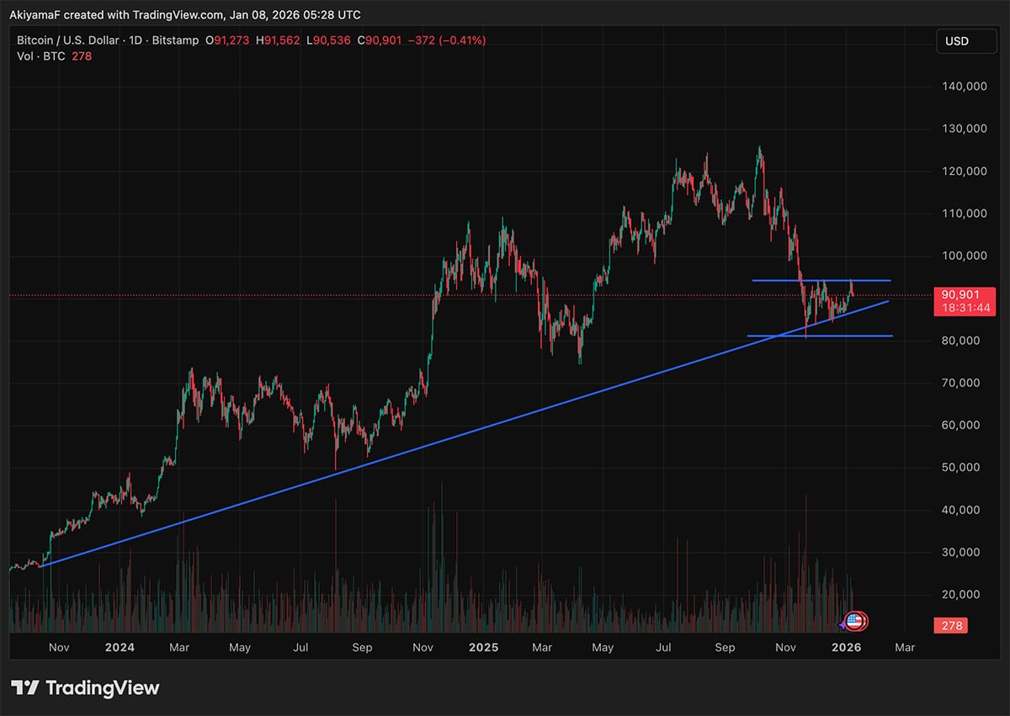Click the US flag economic event icon
1010x716 pixels.
coord(855,622)
